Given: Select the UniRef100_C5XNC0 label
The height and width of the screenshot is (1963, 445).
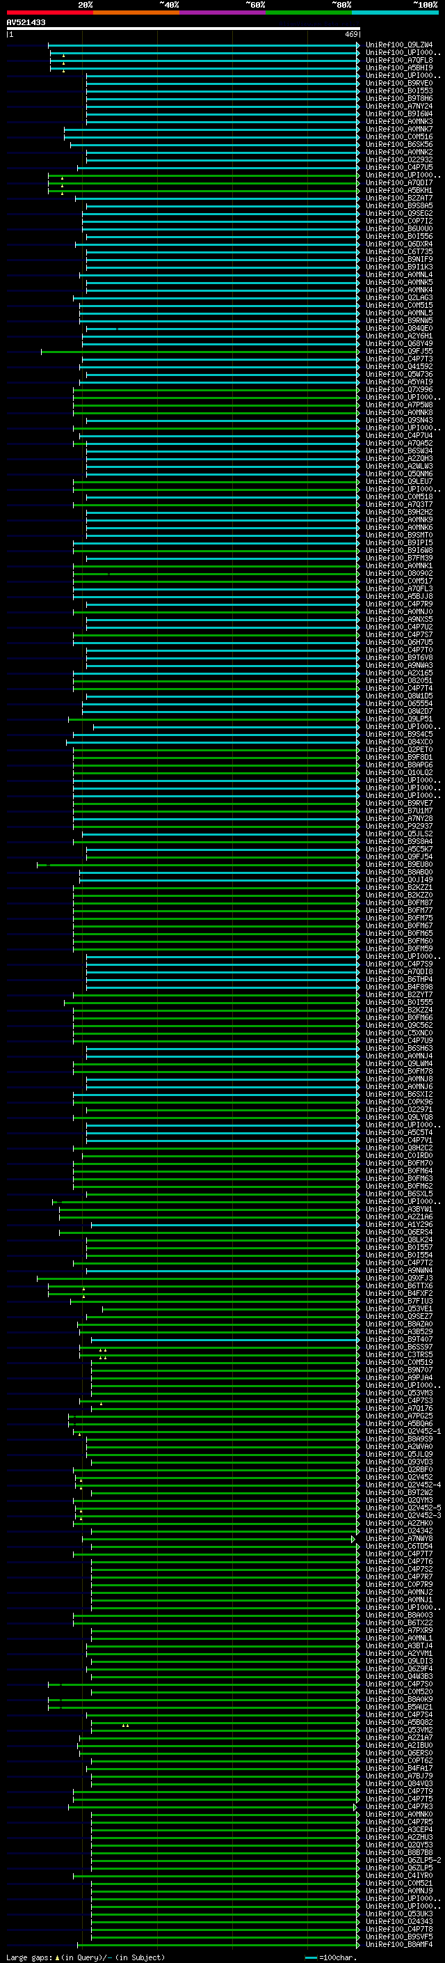Looking at the screenshot, I should point(399,1033).
